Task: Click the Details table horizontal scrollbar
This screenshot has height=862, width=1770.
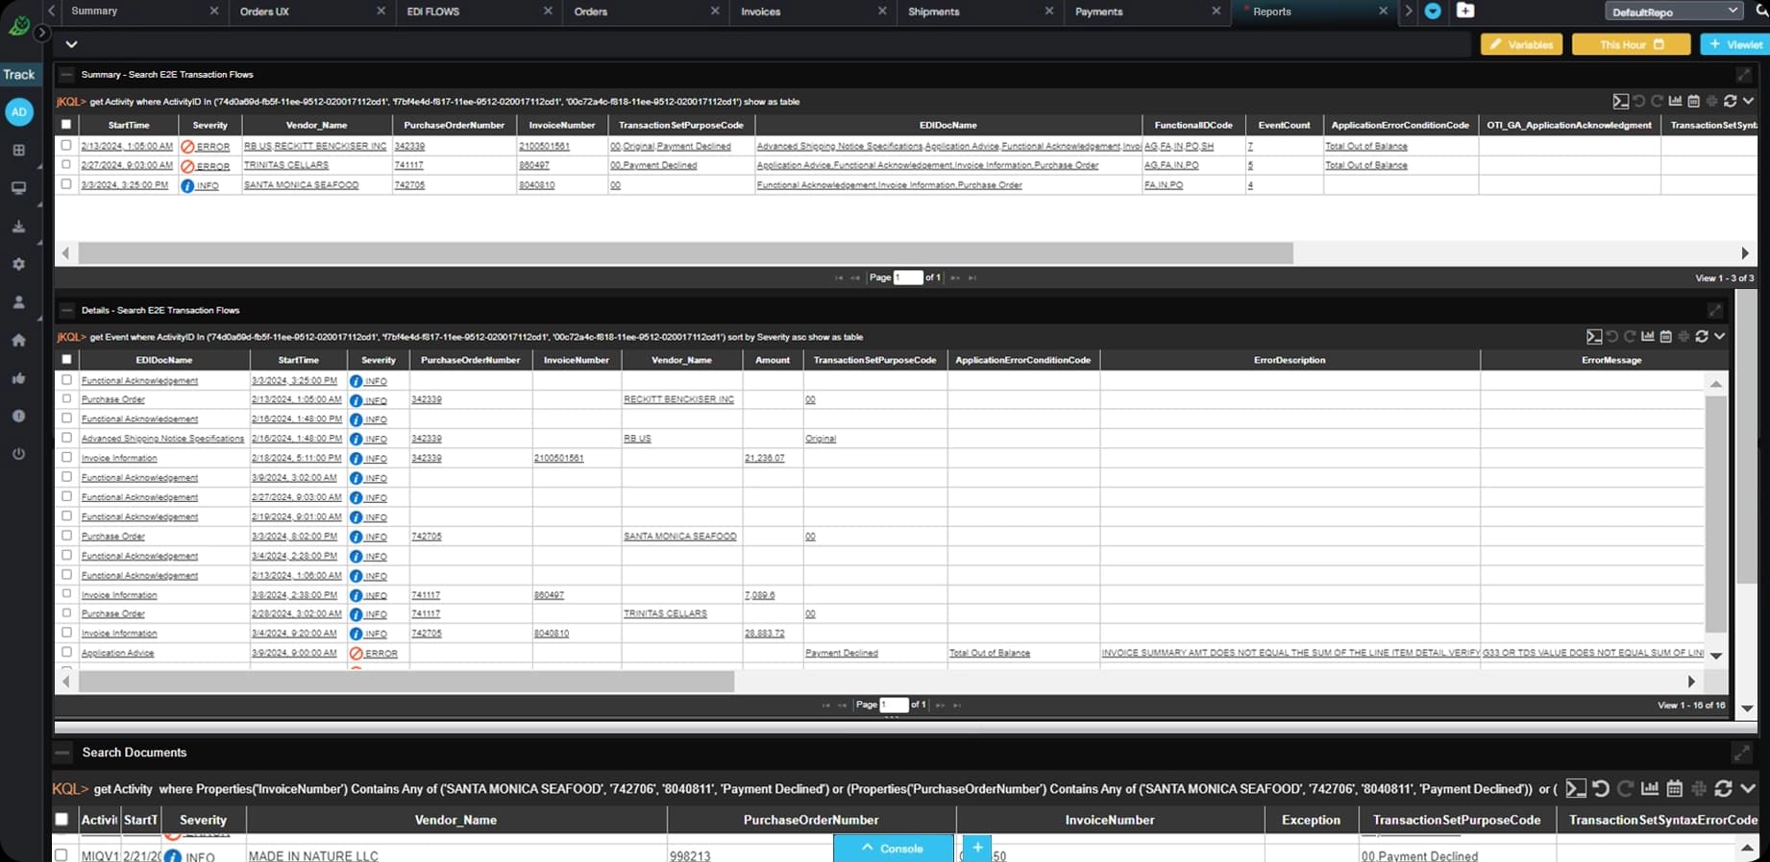Action: click(406, 681)
